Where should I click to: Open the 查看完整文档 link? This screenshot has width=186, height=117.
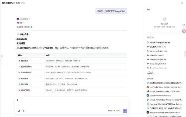22,39
